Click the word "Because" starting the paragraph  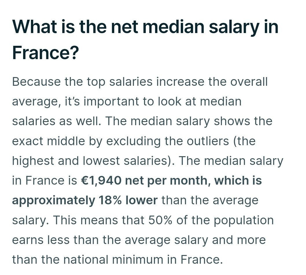tap(36, 82)
